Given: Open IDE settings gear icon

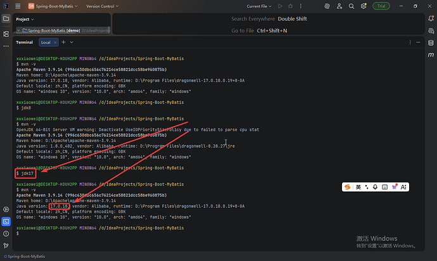Looking at the screenshot, I should (x=364, y=6).
